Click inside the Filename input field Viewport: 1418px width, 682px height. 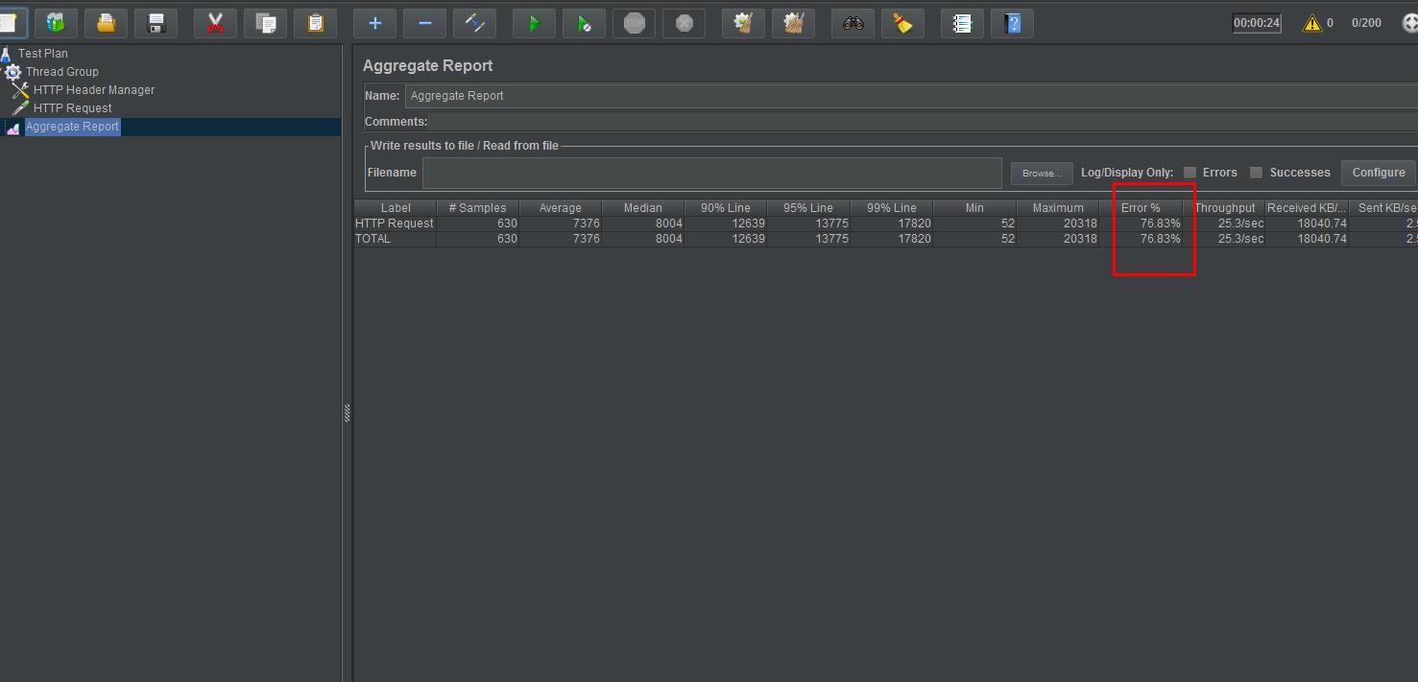point(710,173)
